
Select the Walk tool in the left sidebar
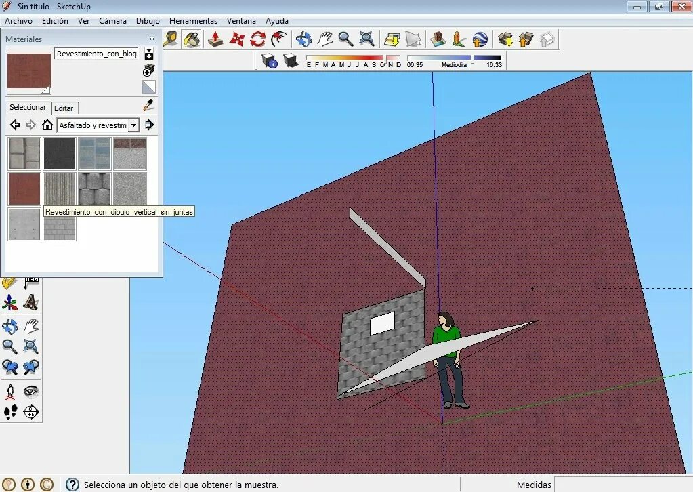[x=11, y=411]
